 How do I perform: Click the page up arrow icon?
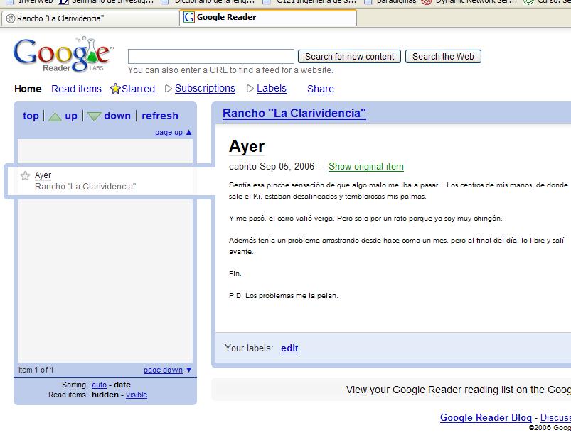coord(188,132)
